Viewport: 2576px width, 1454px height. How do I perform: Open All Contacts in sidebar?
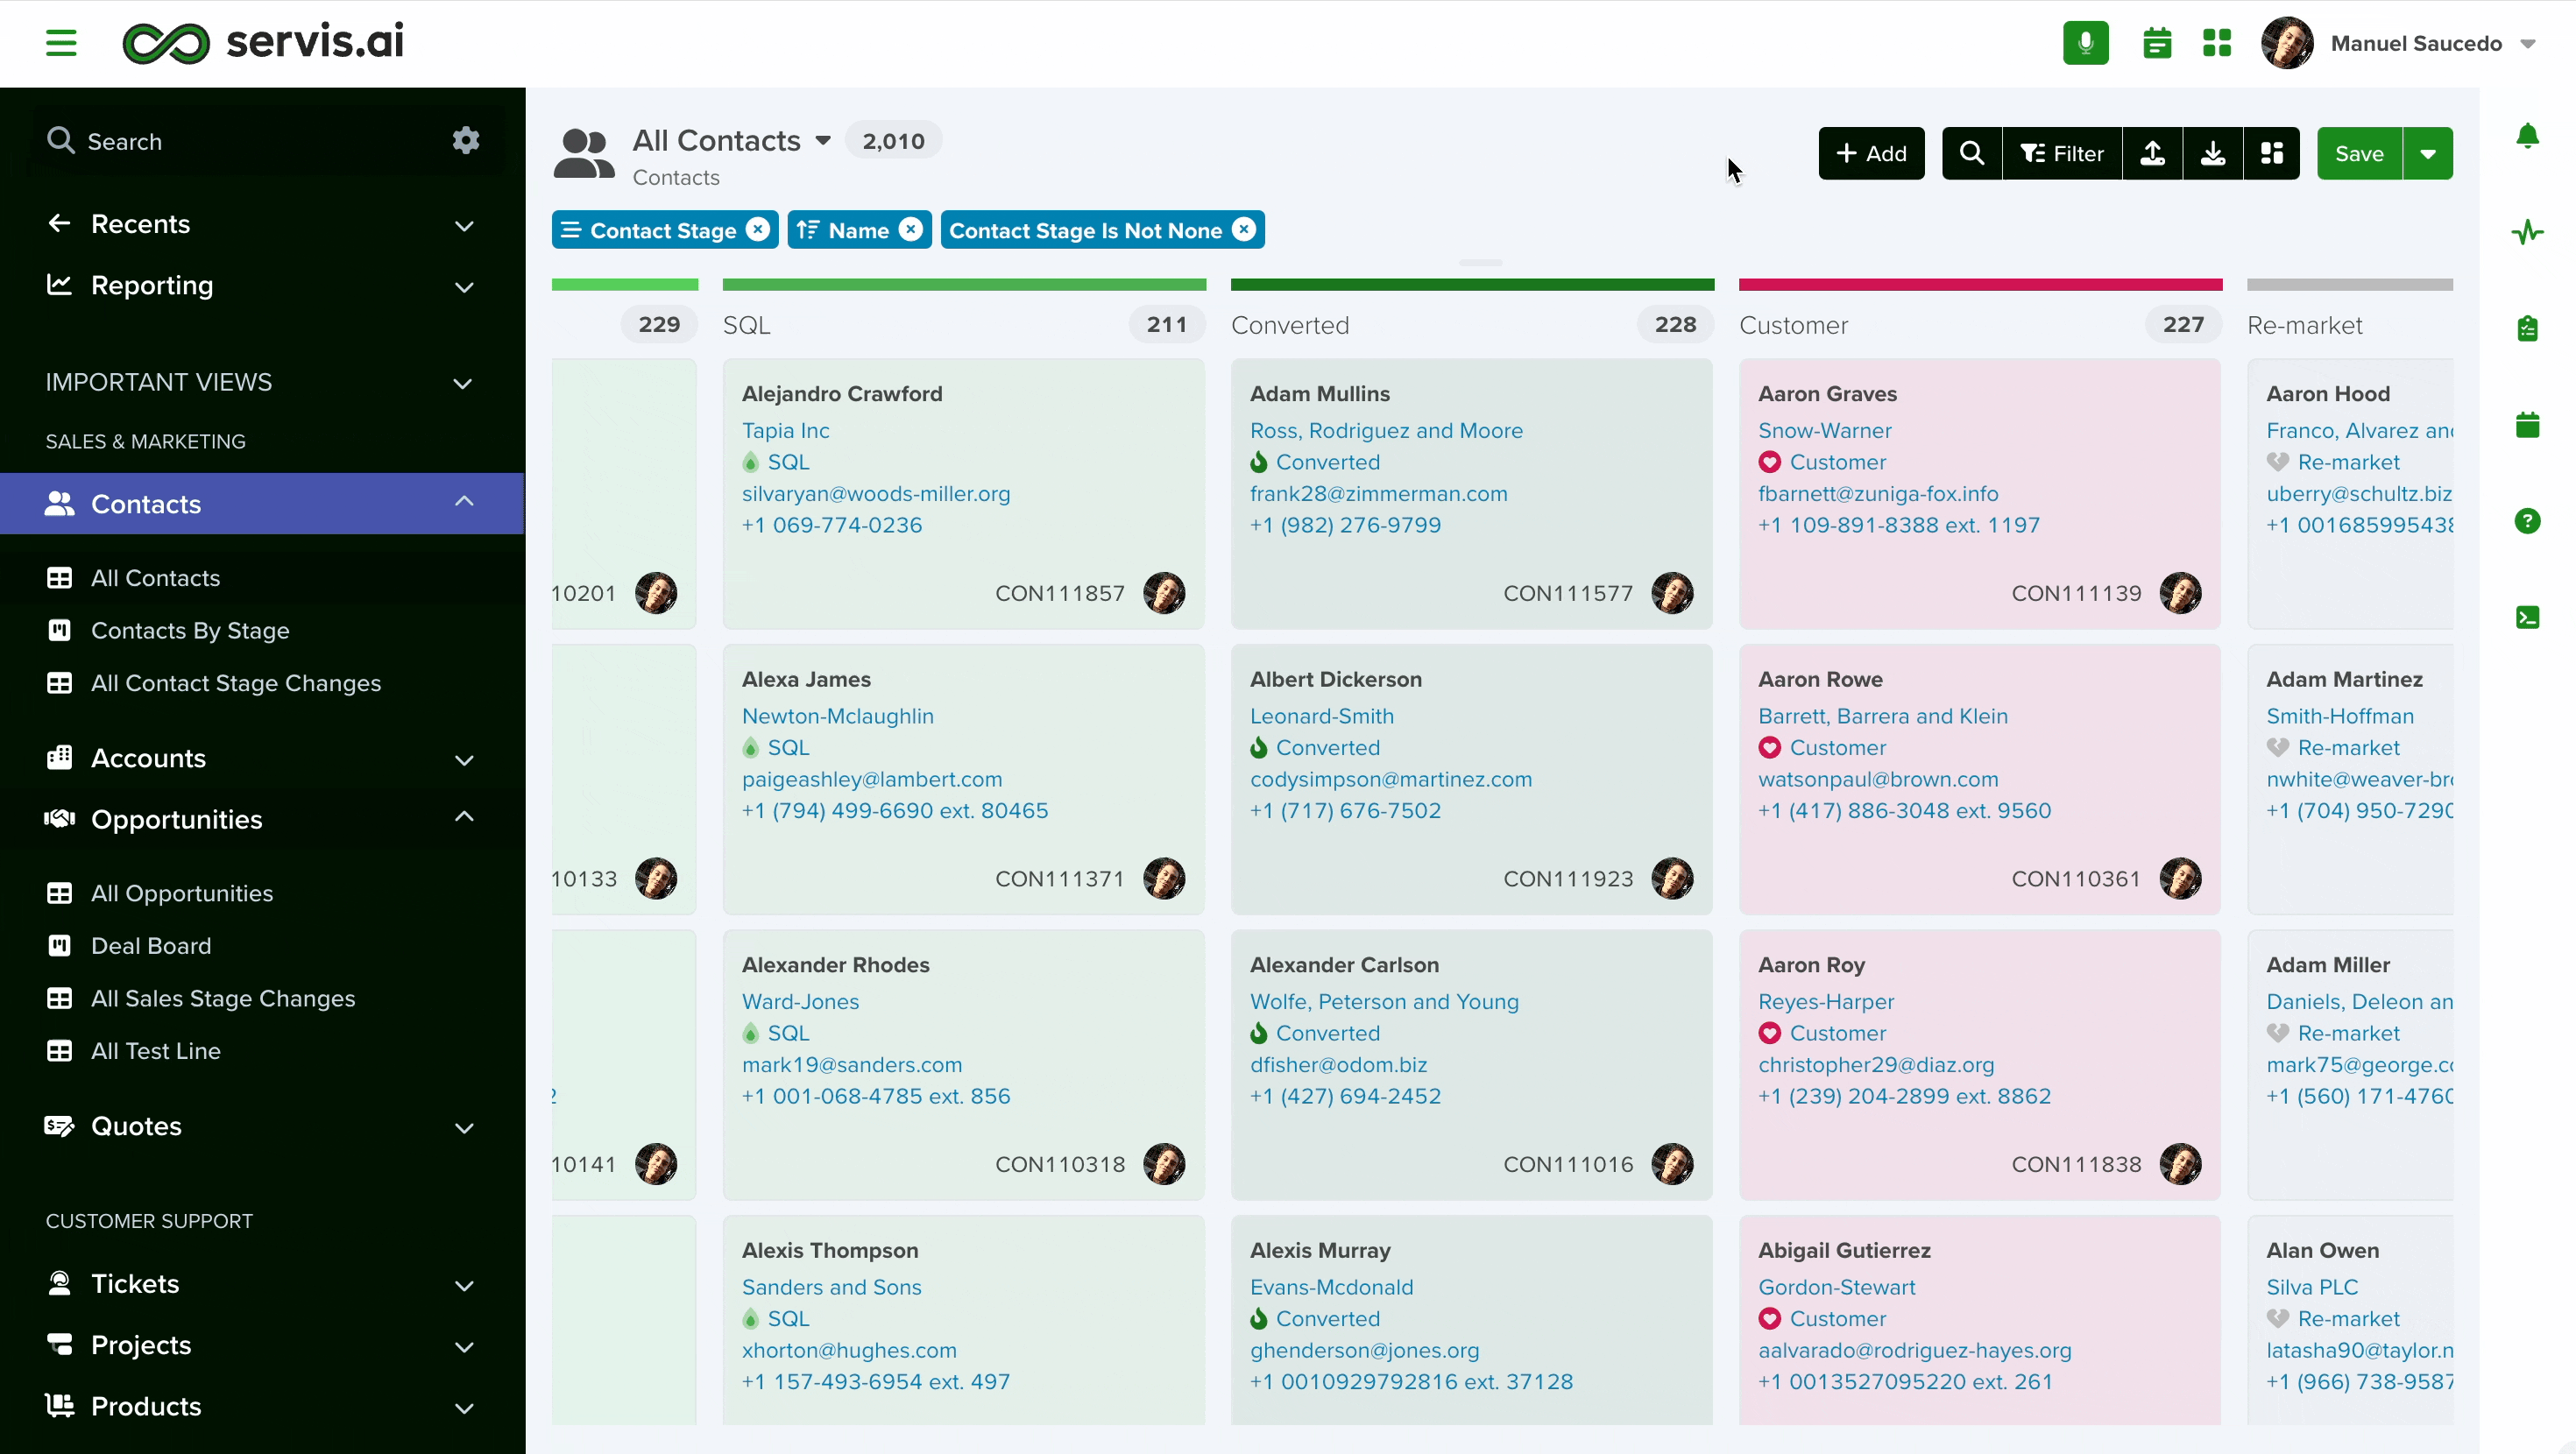pos(155,578)
